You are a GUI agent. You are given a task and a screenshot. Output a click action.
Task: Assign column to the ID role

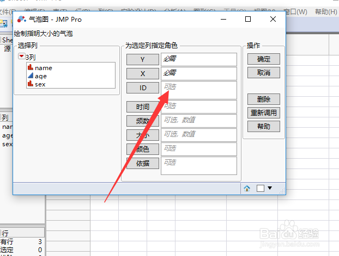point(142,88)
